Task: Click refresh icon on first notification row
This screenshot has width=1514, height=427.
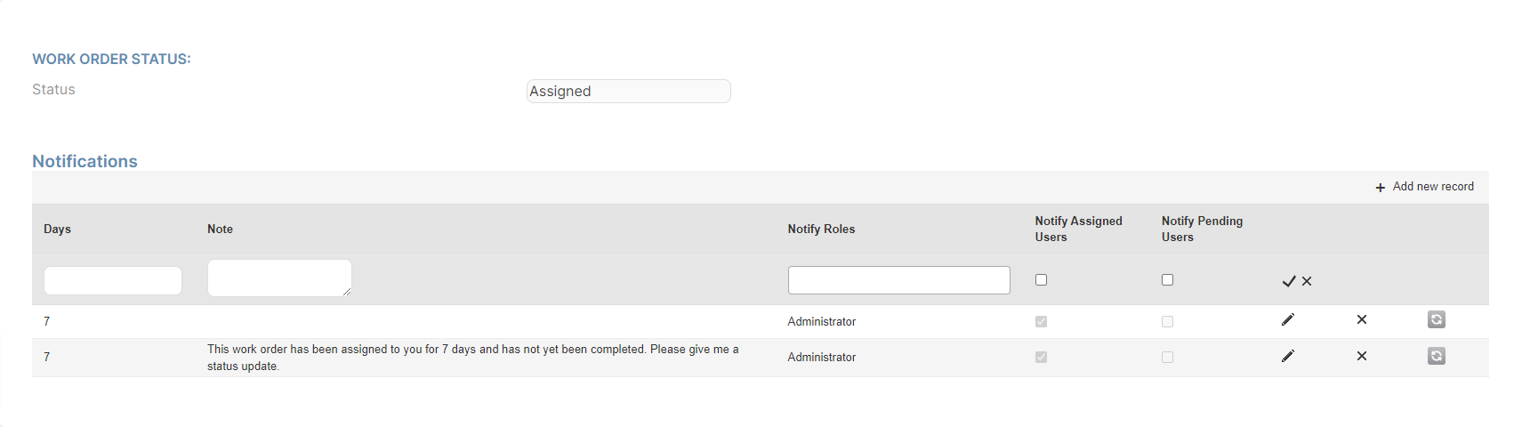Action: pyautogui.click(x=1437, y=319)
